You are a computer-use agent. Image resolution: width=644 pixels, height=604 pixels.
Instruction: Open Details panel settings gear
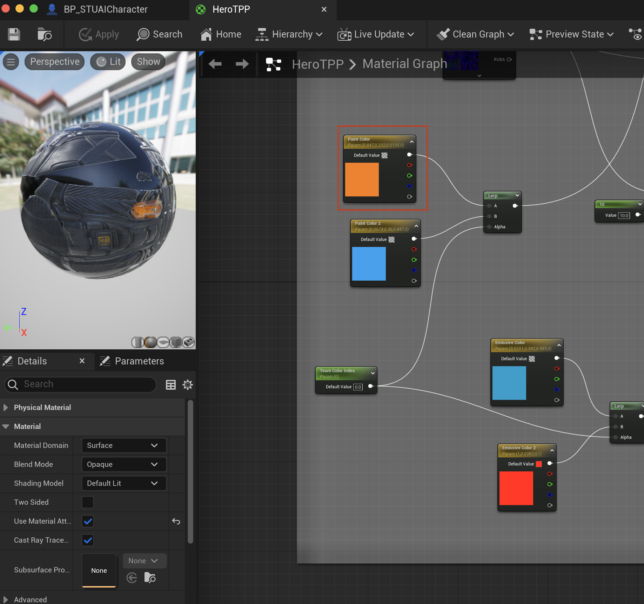[188, 385]
